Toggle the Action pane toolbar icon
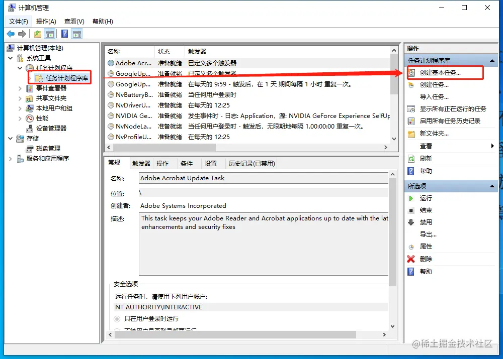 click(77, 34)
